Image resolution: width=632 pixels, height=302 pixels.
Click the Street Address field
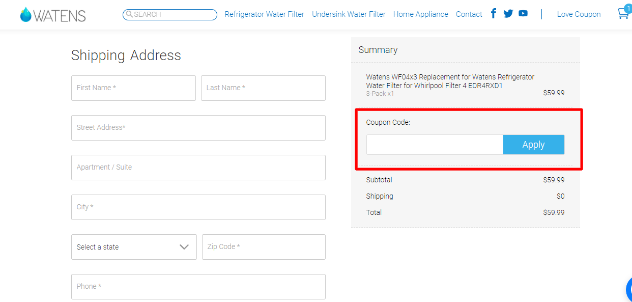(x=198, y=128)
